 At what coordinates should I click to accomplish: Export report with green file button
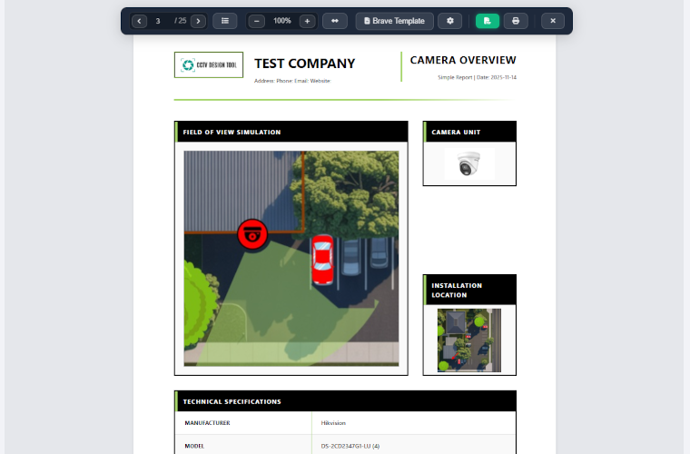488,21
